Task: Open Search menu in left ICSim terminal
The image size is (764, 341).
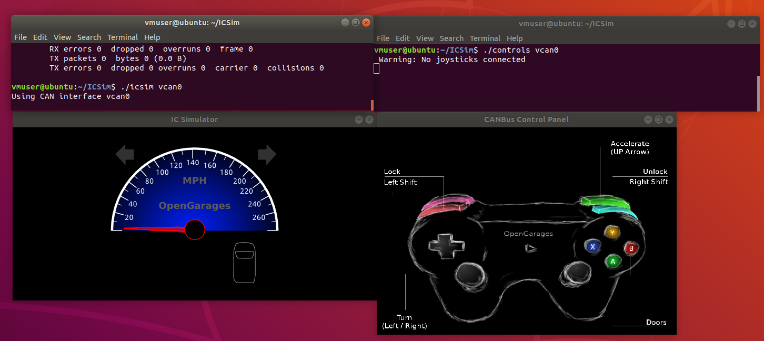Action: click(89, 37)
